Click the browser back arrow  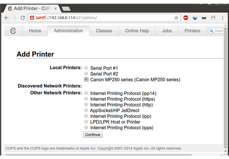click(x=7, y=18)
